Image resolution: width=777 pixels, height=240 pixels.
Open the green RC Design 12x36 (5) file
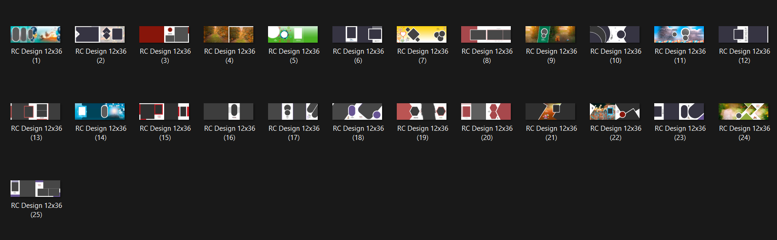pyautogui.click(x=293, y=34)
